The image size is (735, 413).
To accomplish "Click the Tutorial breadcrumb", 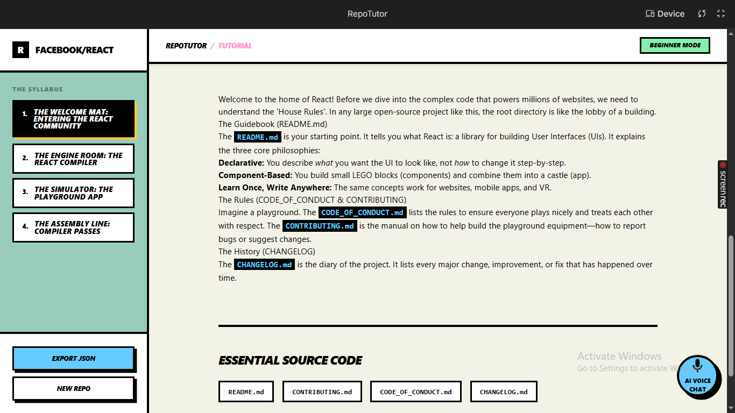I will (235, 46).
